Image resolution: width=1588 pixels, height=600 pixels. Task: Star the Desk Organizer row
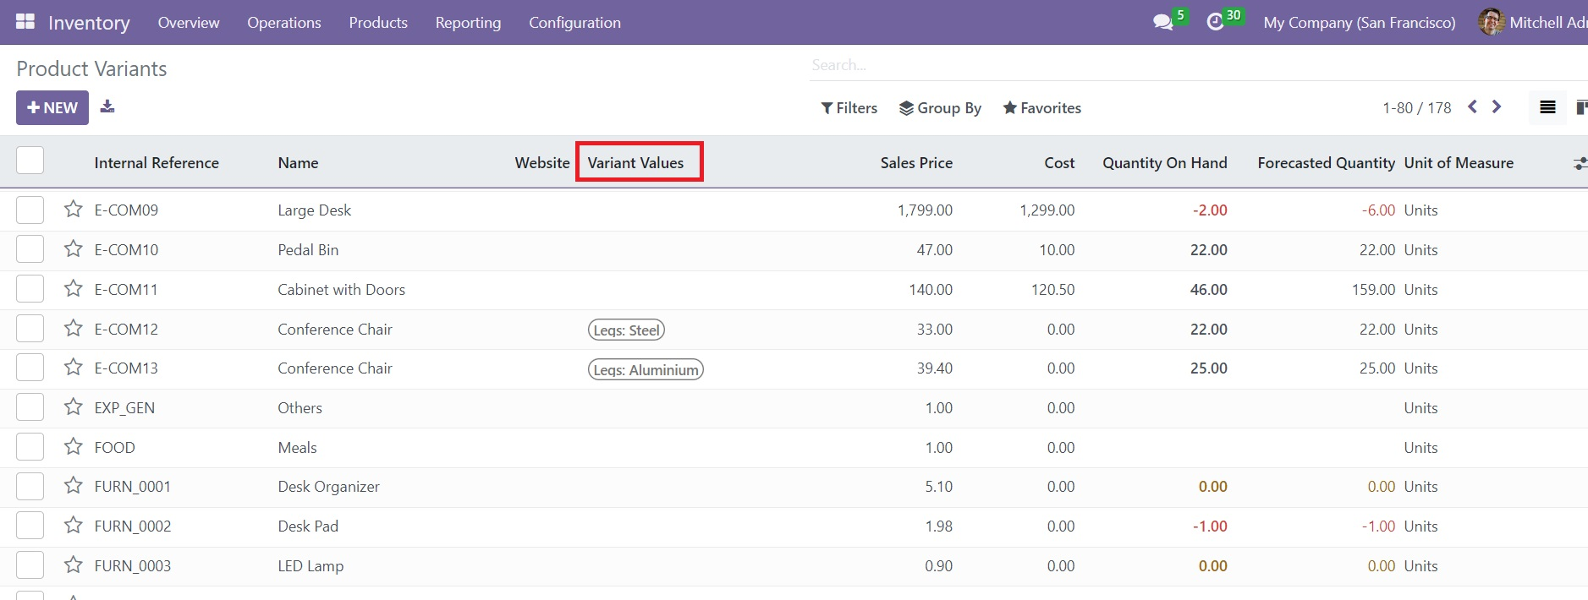tap(74, 486)
